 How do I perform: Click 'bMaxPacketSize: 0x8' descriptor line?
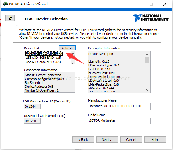(x=104, y=84)
